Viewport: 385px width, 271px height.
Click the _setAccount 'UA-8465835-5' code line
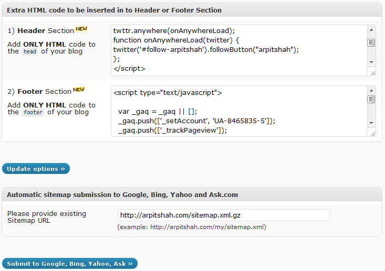(x=196, y=121)
